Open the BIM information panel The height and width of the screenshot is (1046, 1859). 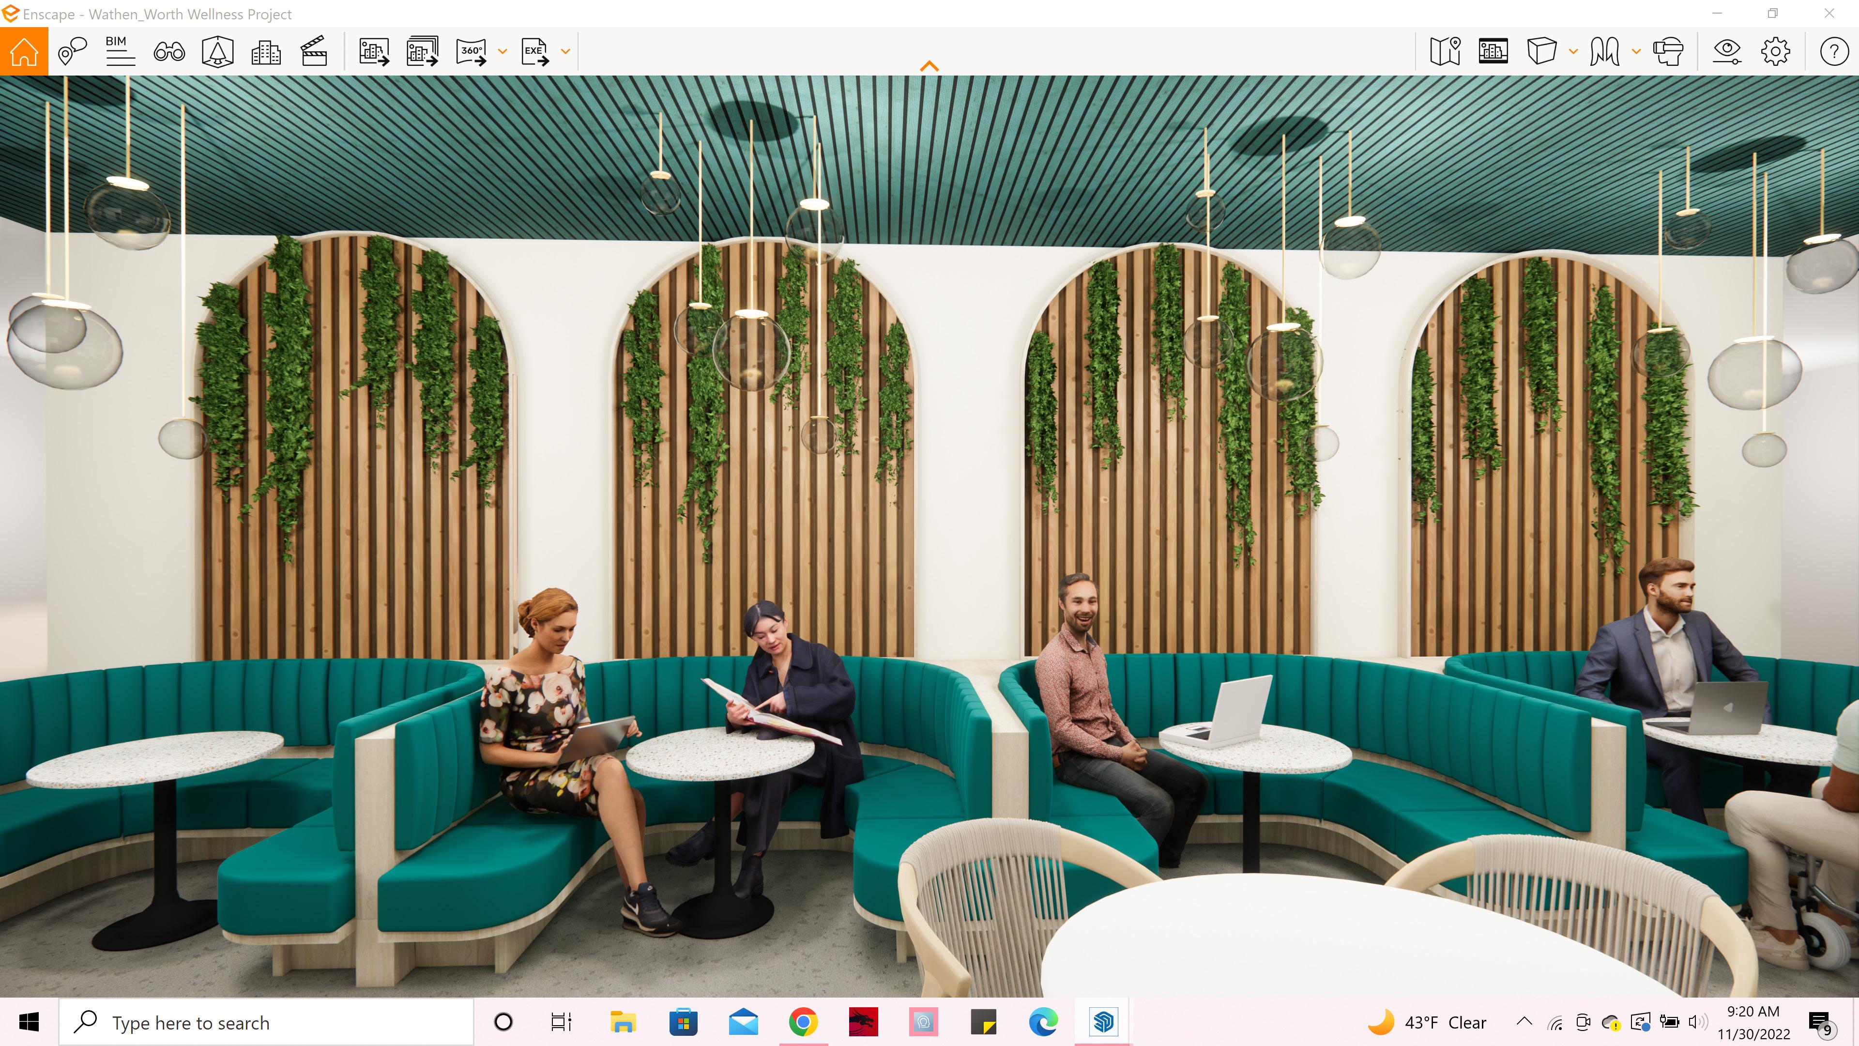(x=120, y=51)
